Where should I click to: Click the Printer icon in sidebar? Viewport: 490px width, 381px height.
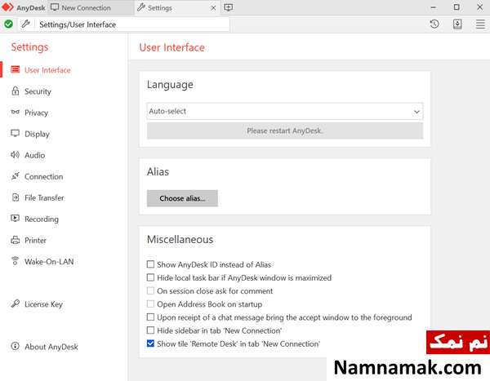tap(15, 240)
